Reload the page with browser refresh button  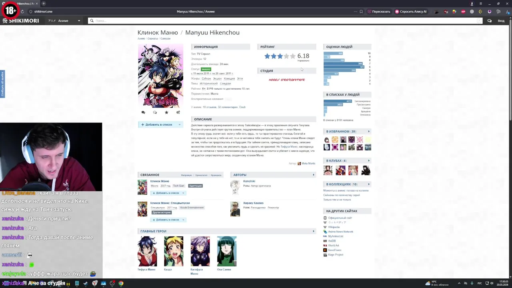[x=22, y=12]
